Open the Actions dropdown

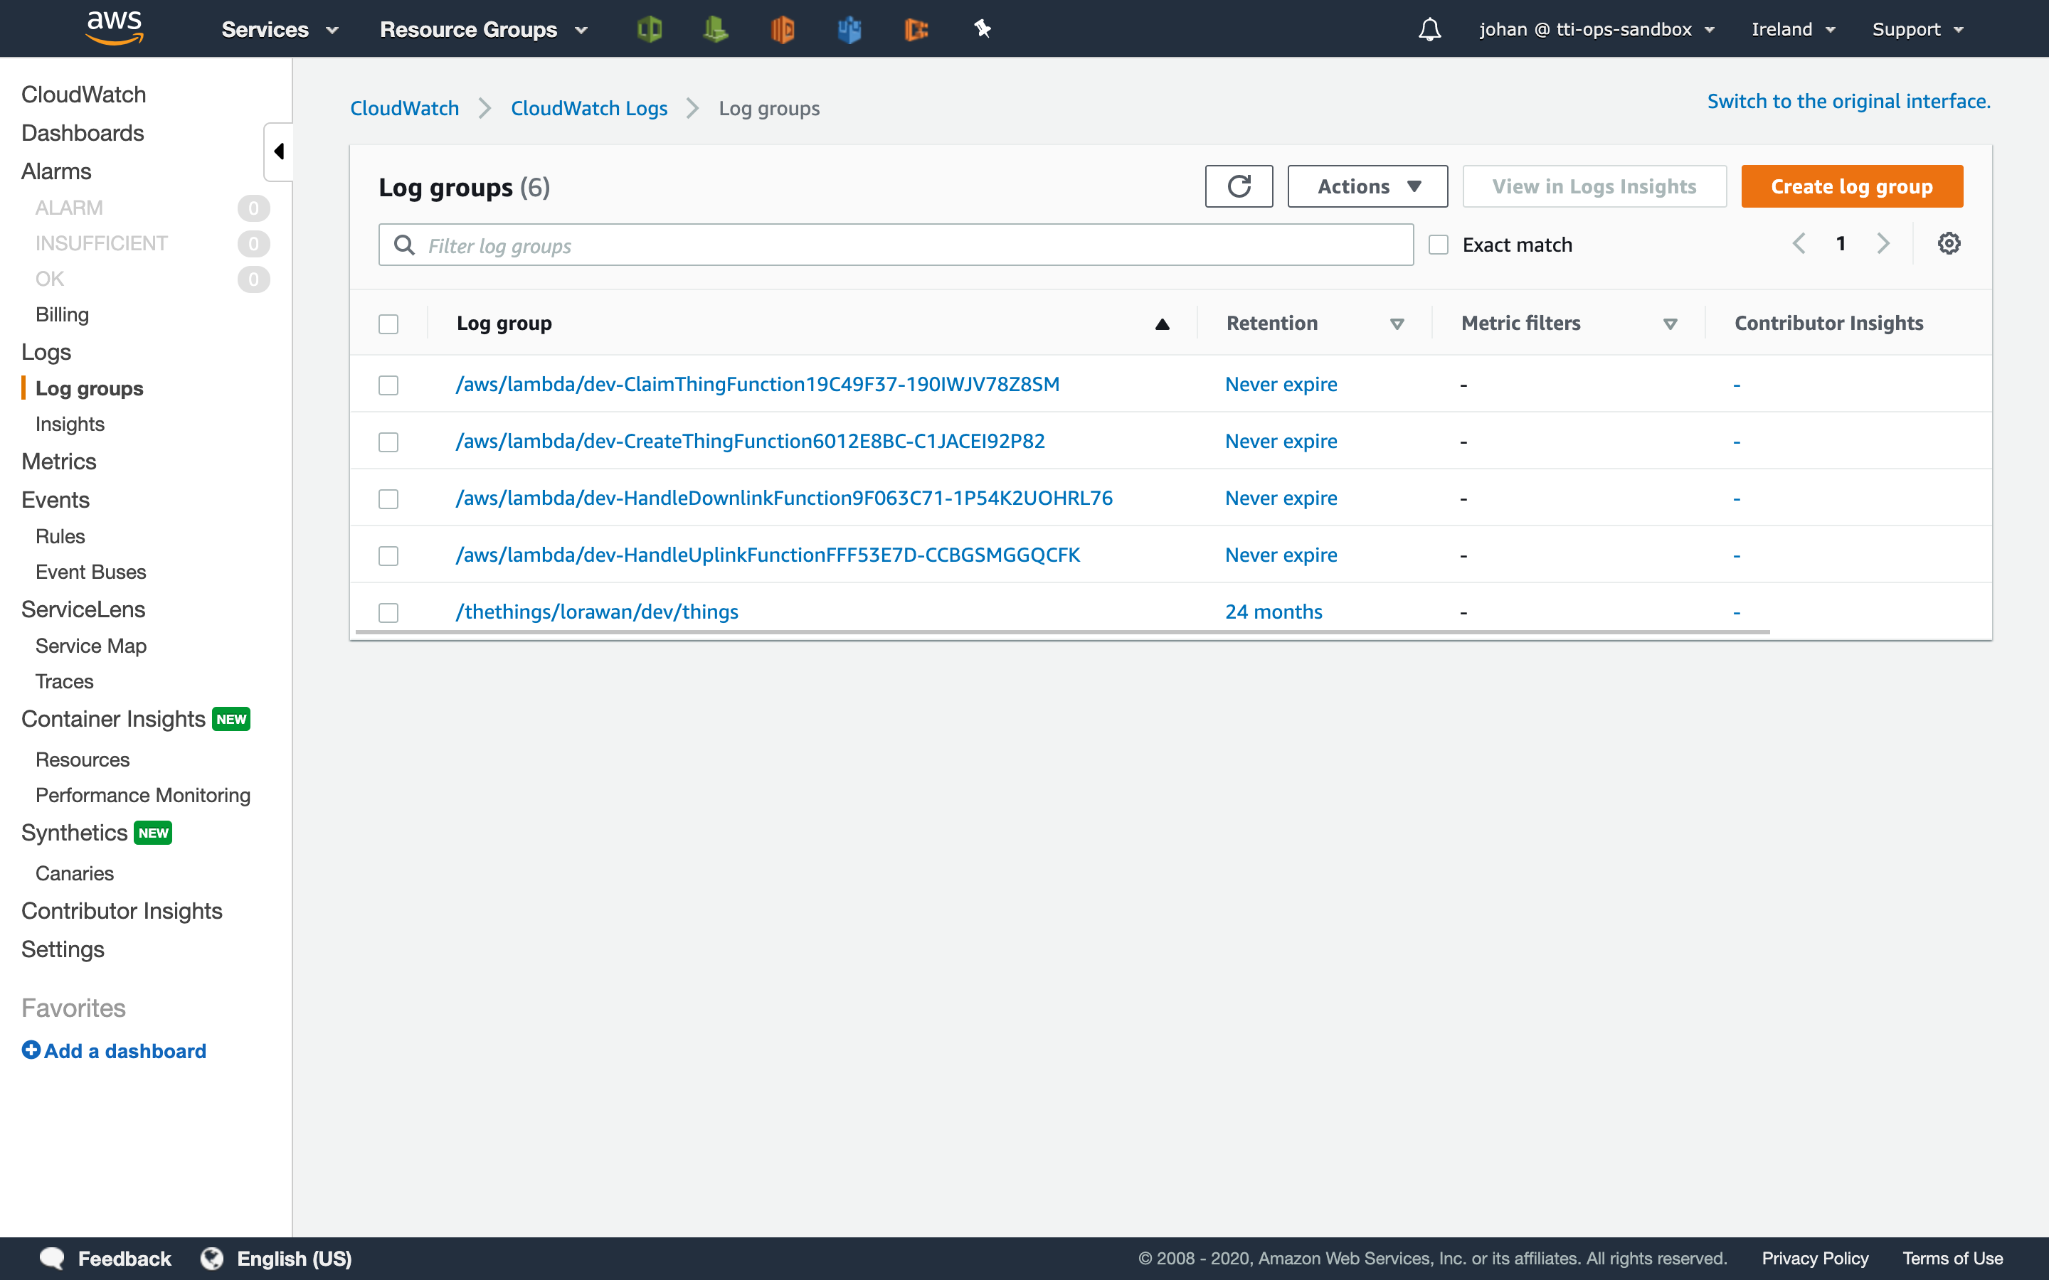click(1366, 186)
